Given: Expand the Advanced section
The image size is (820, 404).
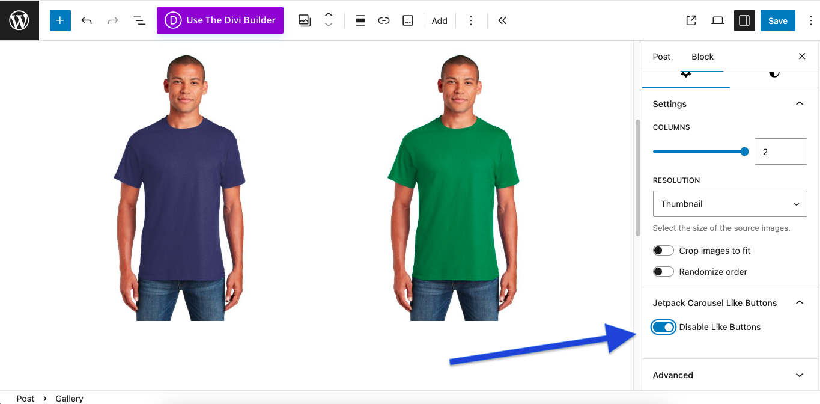Looking at the screenshot, I should tap(730, 375).
